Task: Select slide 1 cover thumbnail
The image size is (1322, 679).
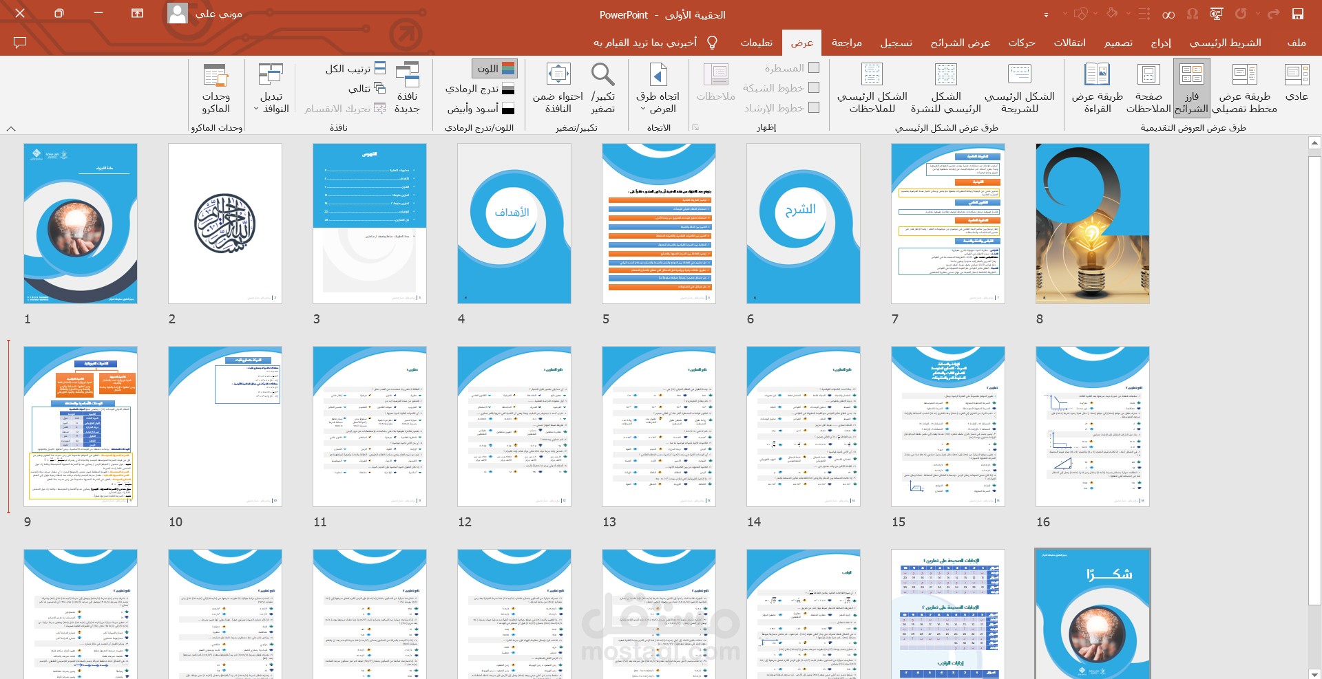Action: [x=81, y=224]
